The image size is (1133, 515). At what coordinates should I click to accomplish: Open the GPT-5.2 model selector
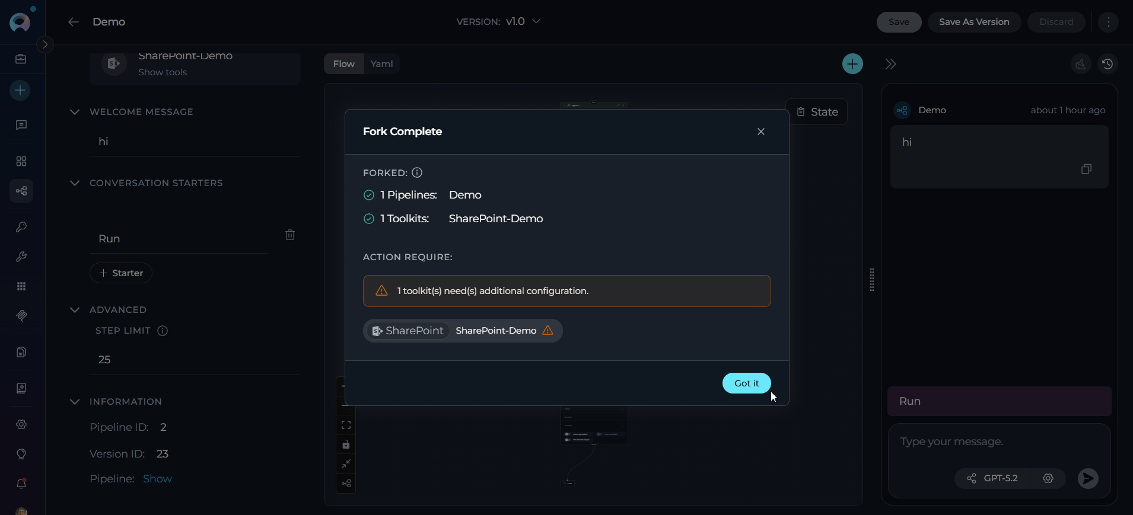[992, 478]
